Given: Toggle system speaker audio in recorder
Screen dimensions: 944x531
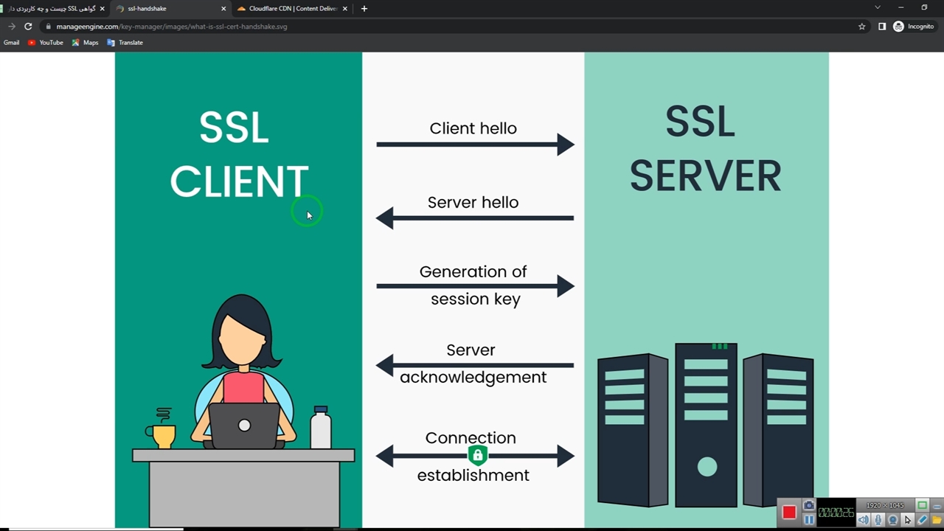Looking at the screenshot, I should [x=863, y=520].
